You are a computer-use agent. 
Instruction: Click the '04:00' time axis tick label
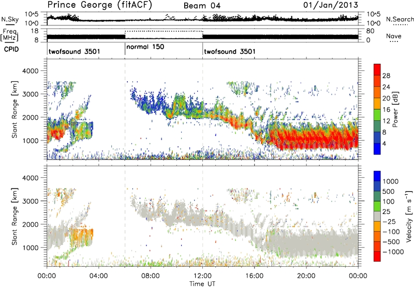(x=98, y=276)
